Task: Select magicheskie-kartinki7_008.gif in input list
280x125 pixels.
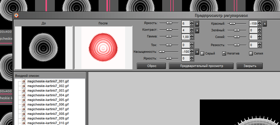Action: click(x=48, y=114)
